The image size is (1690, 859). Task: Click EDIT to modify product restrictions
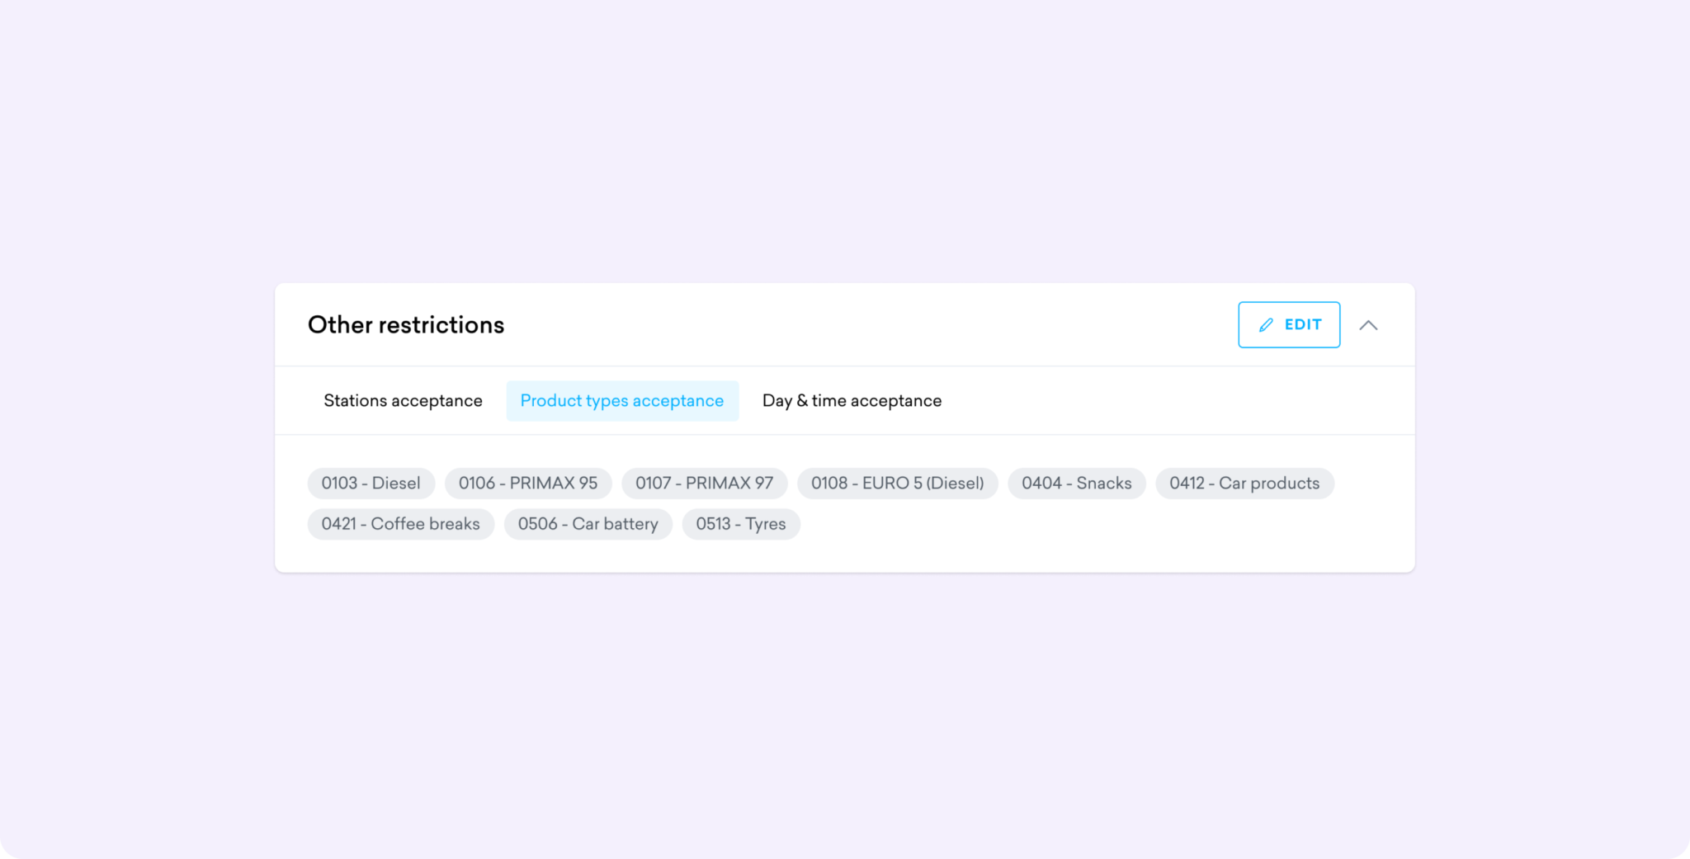pos(1289,324)
